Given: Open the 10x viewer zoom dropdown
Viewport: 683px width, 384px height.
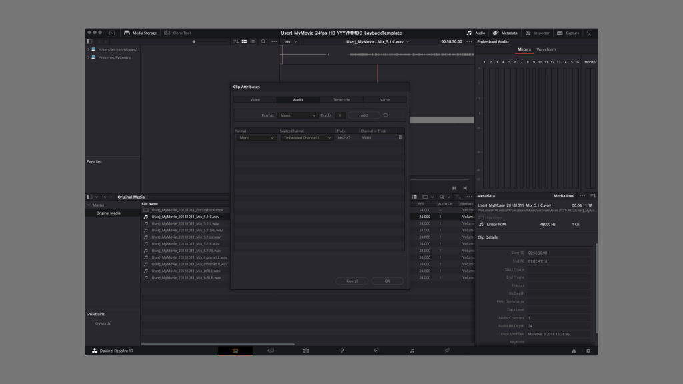Looking at the screenshot, I should pyautogui.click(x=290, y=41).
